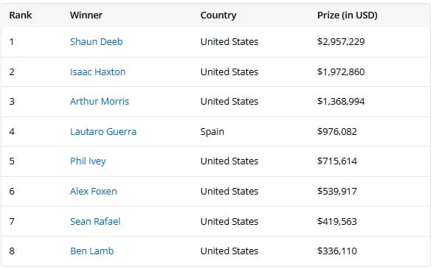The image size is (436, 269).
Task: Click the $976,082 prize amount
Action: (x=337, y=131)
